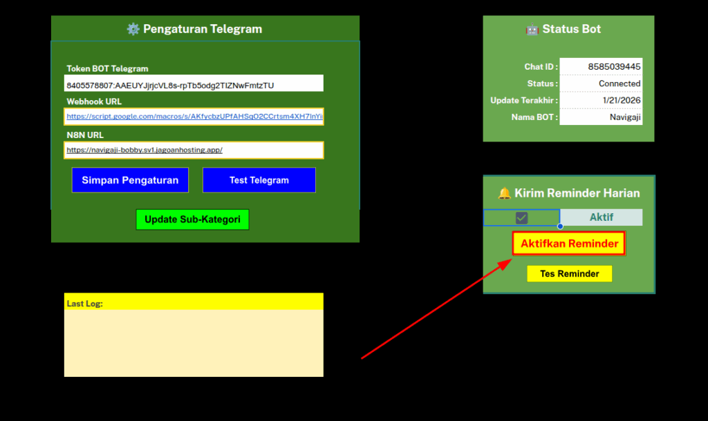Open the Webhook URL script.google.com link
The image size is (708, 421).
194,117
